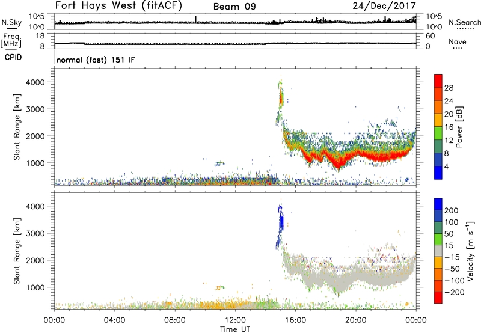The image size is (481, 333).
Task: Click the '16:00' time axis tick
Action: click(295, 320)
